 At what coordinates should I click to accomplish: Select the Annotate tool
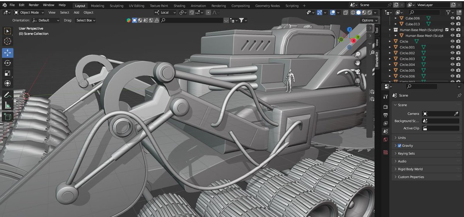(8, 95)
